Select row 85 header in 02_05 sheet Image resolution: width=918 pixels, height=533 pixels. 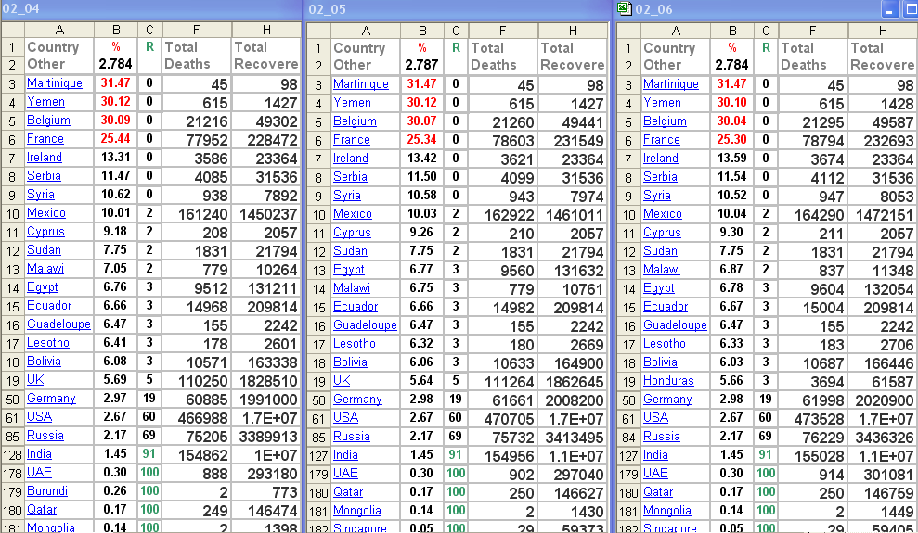[x=318, y=437]
